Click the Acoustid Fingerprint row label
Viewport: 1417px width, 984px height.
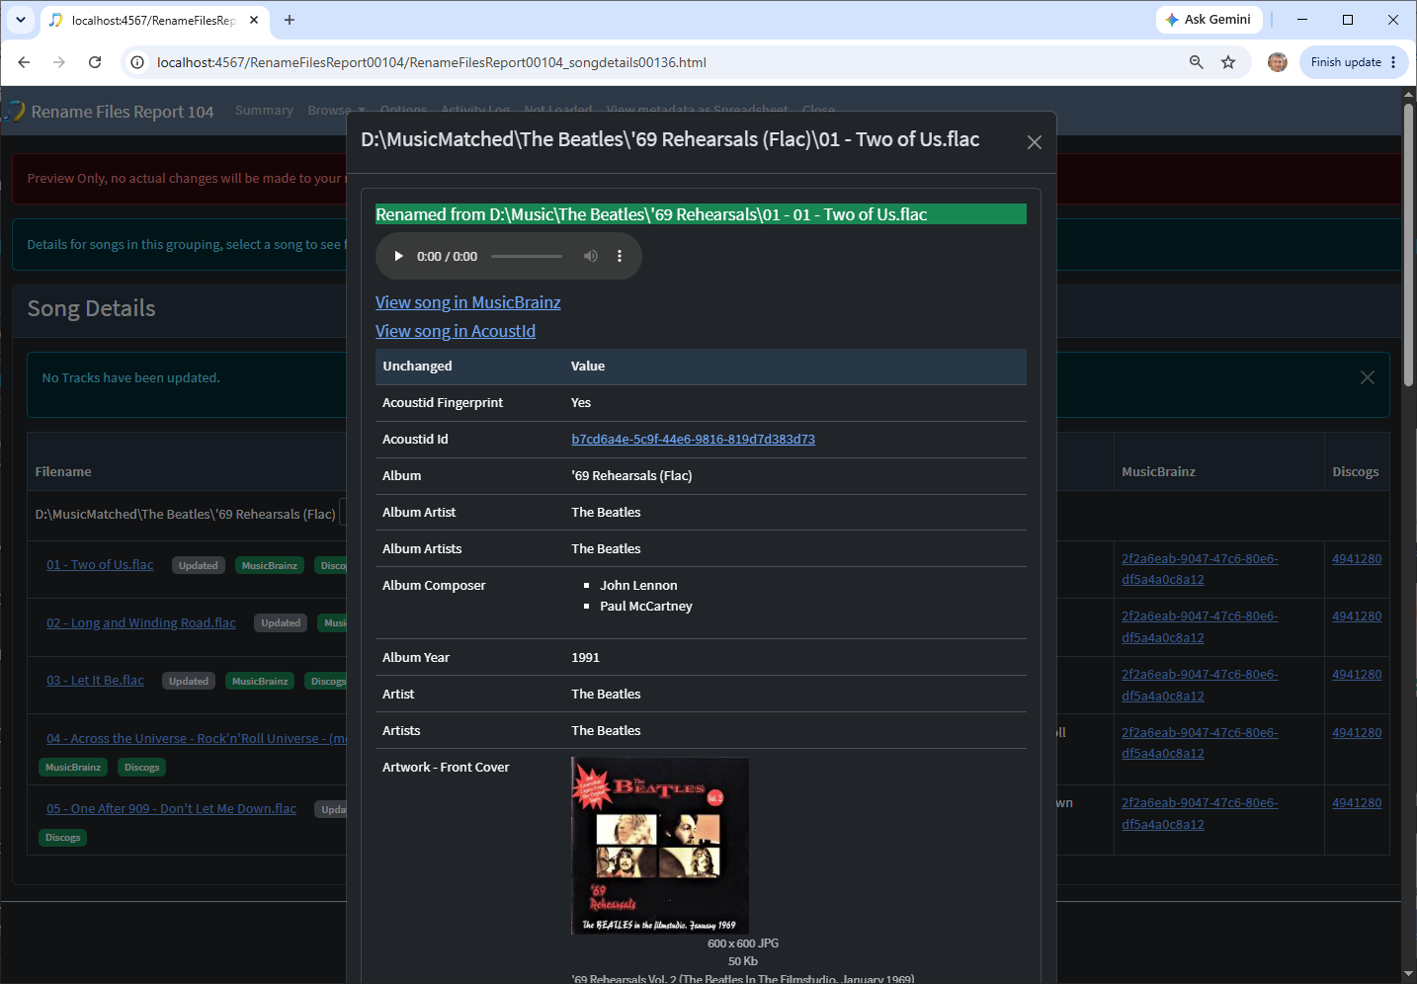(443, 403)
